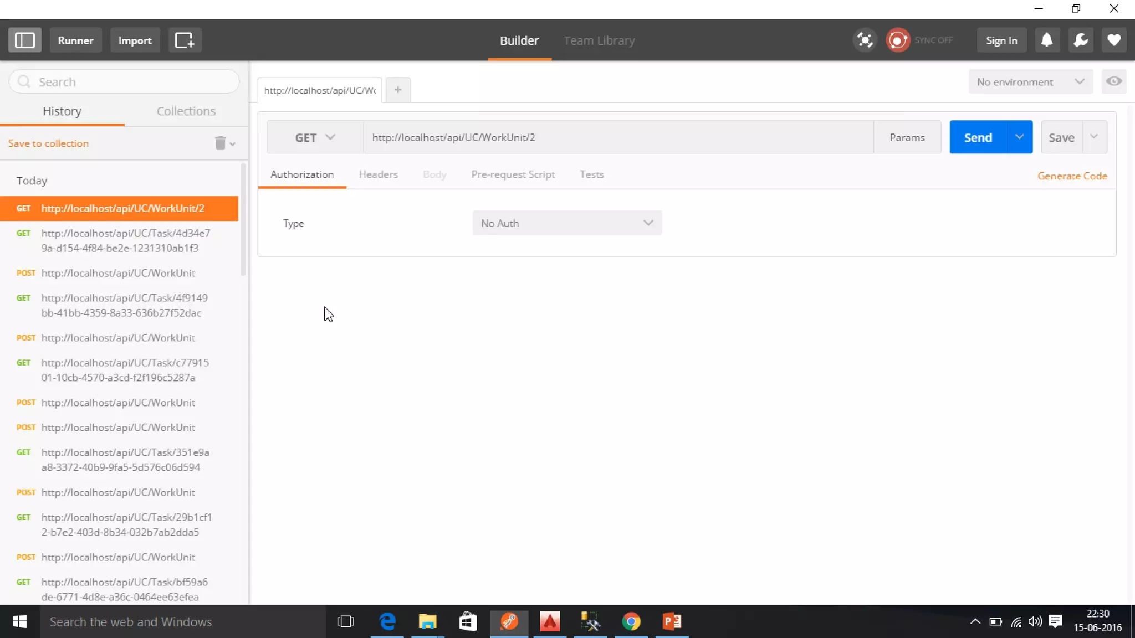
Task: Open Chrome from the Windows taskbar
Action: [x=631, y=621]
